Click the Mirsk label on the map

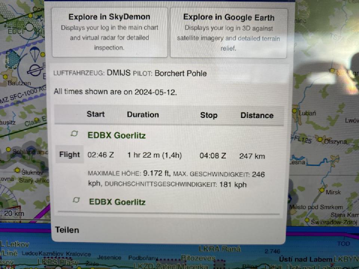coord(333,192)
